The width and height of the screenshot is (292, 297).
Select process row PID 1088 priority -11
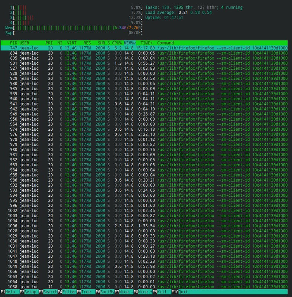[x=144, y=287]
